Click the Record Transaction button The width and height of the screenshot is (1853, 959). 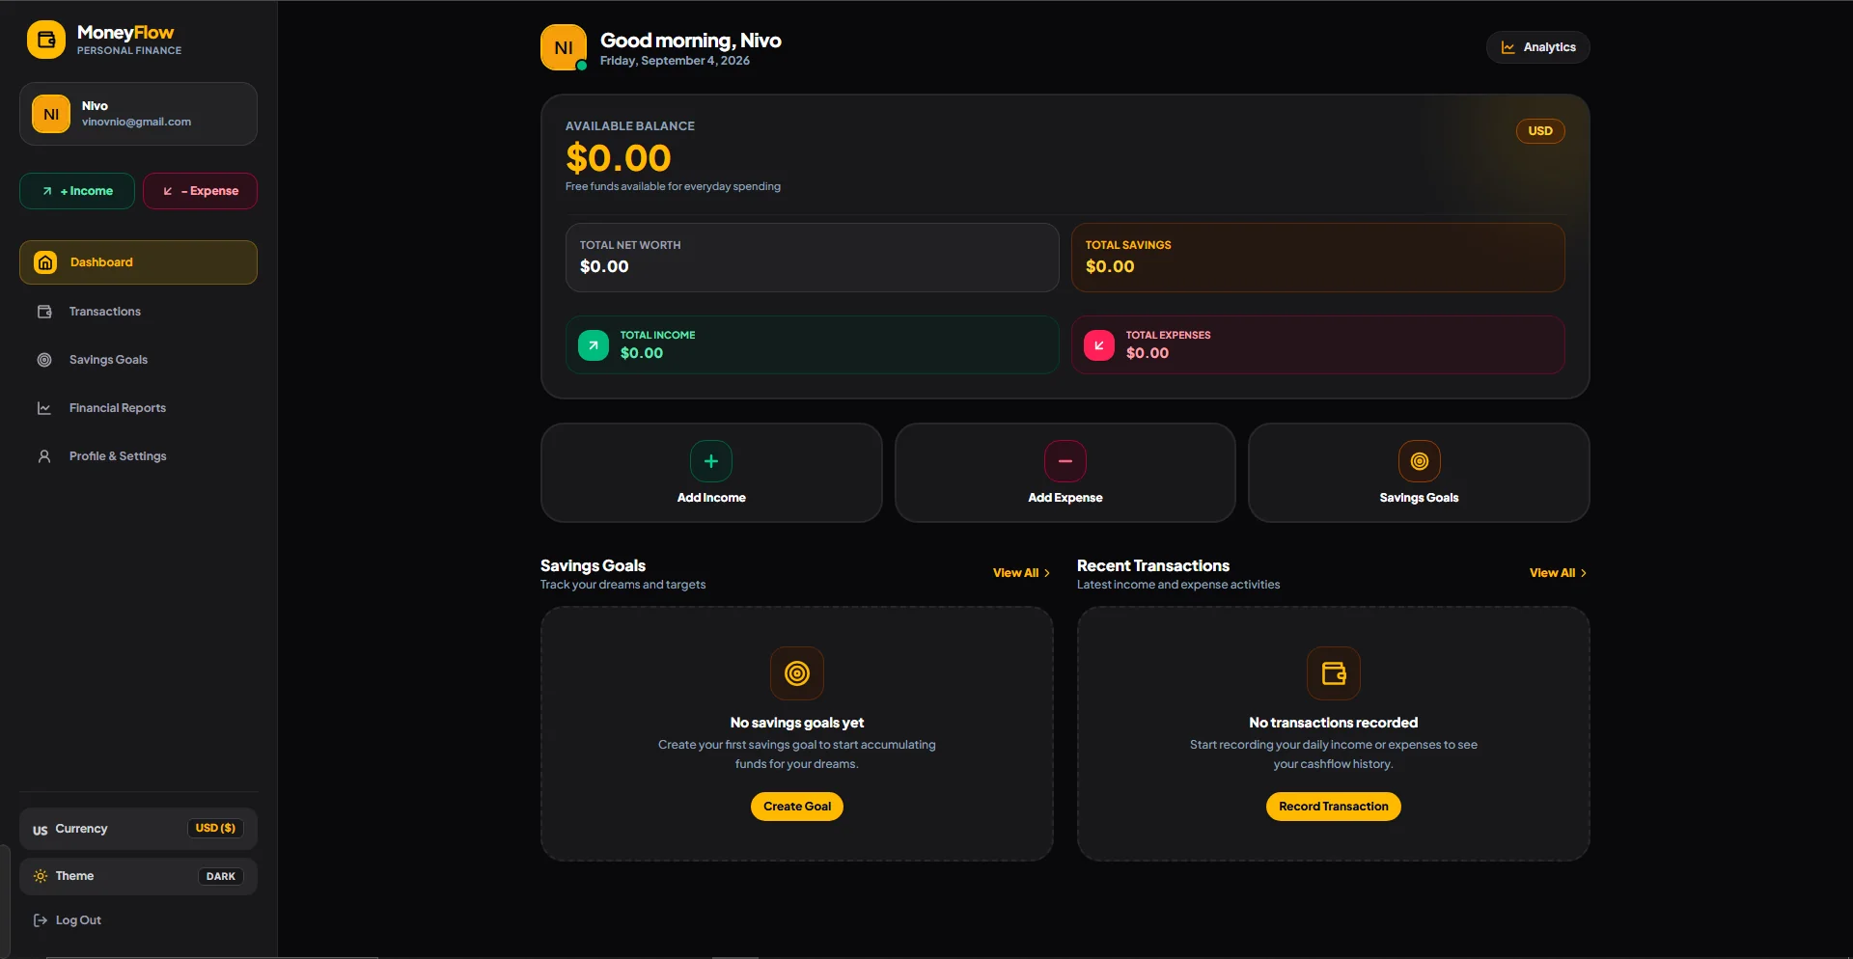point(1334,807)
